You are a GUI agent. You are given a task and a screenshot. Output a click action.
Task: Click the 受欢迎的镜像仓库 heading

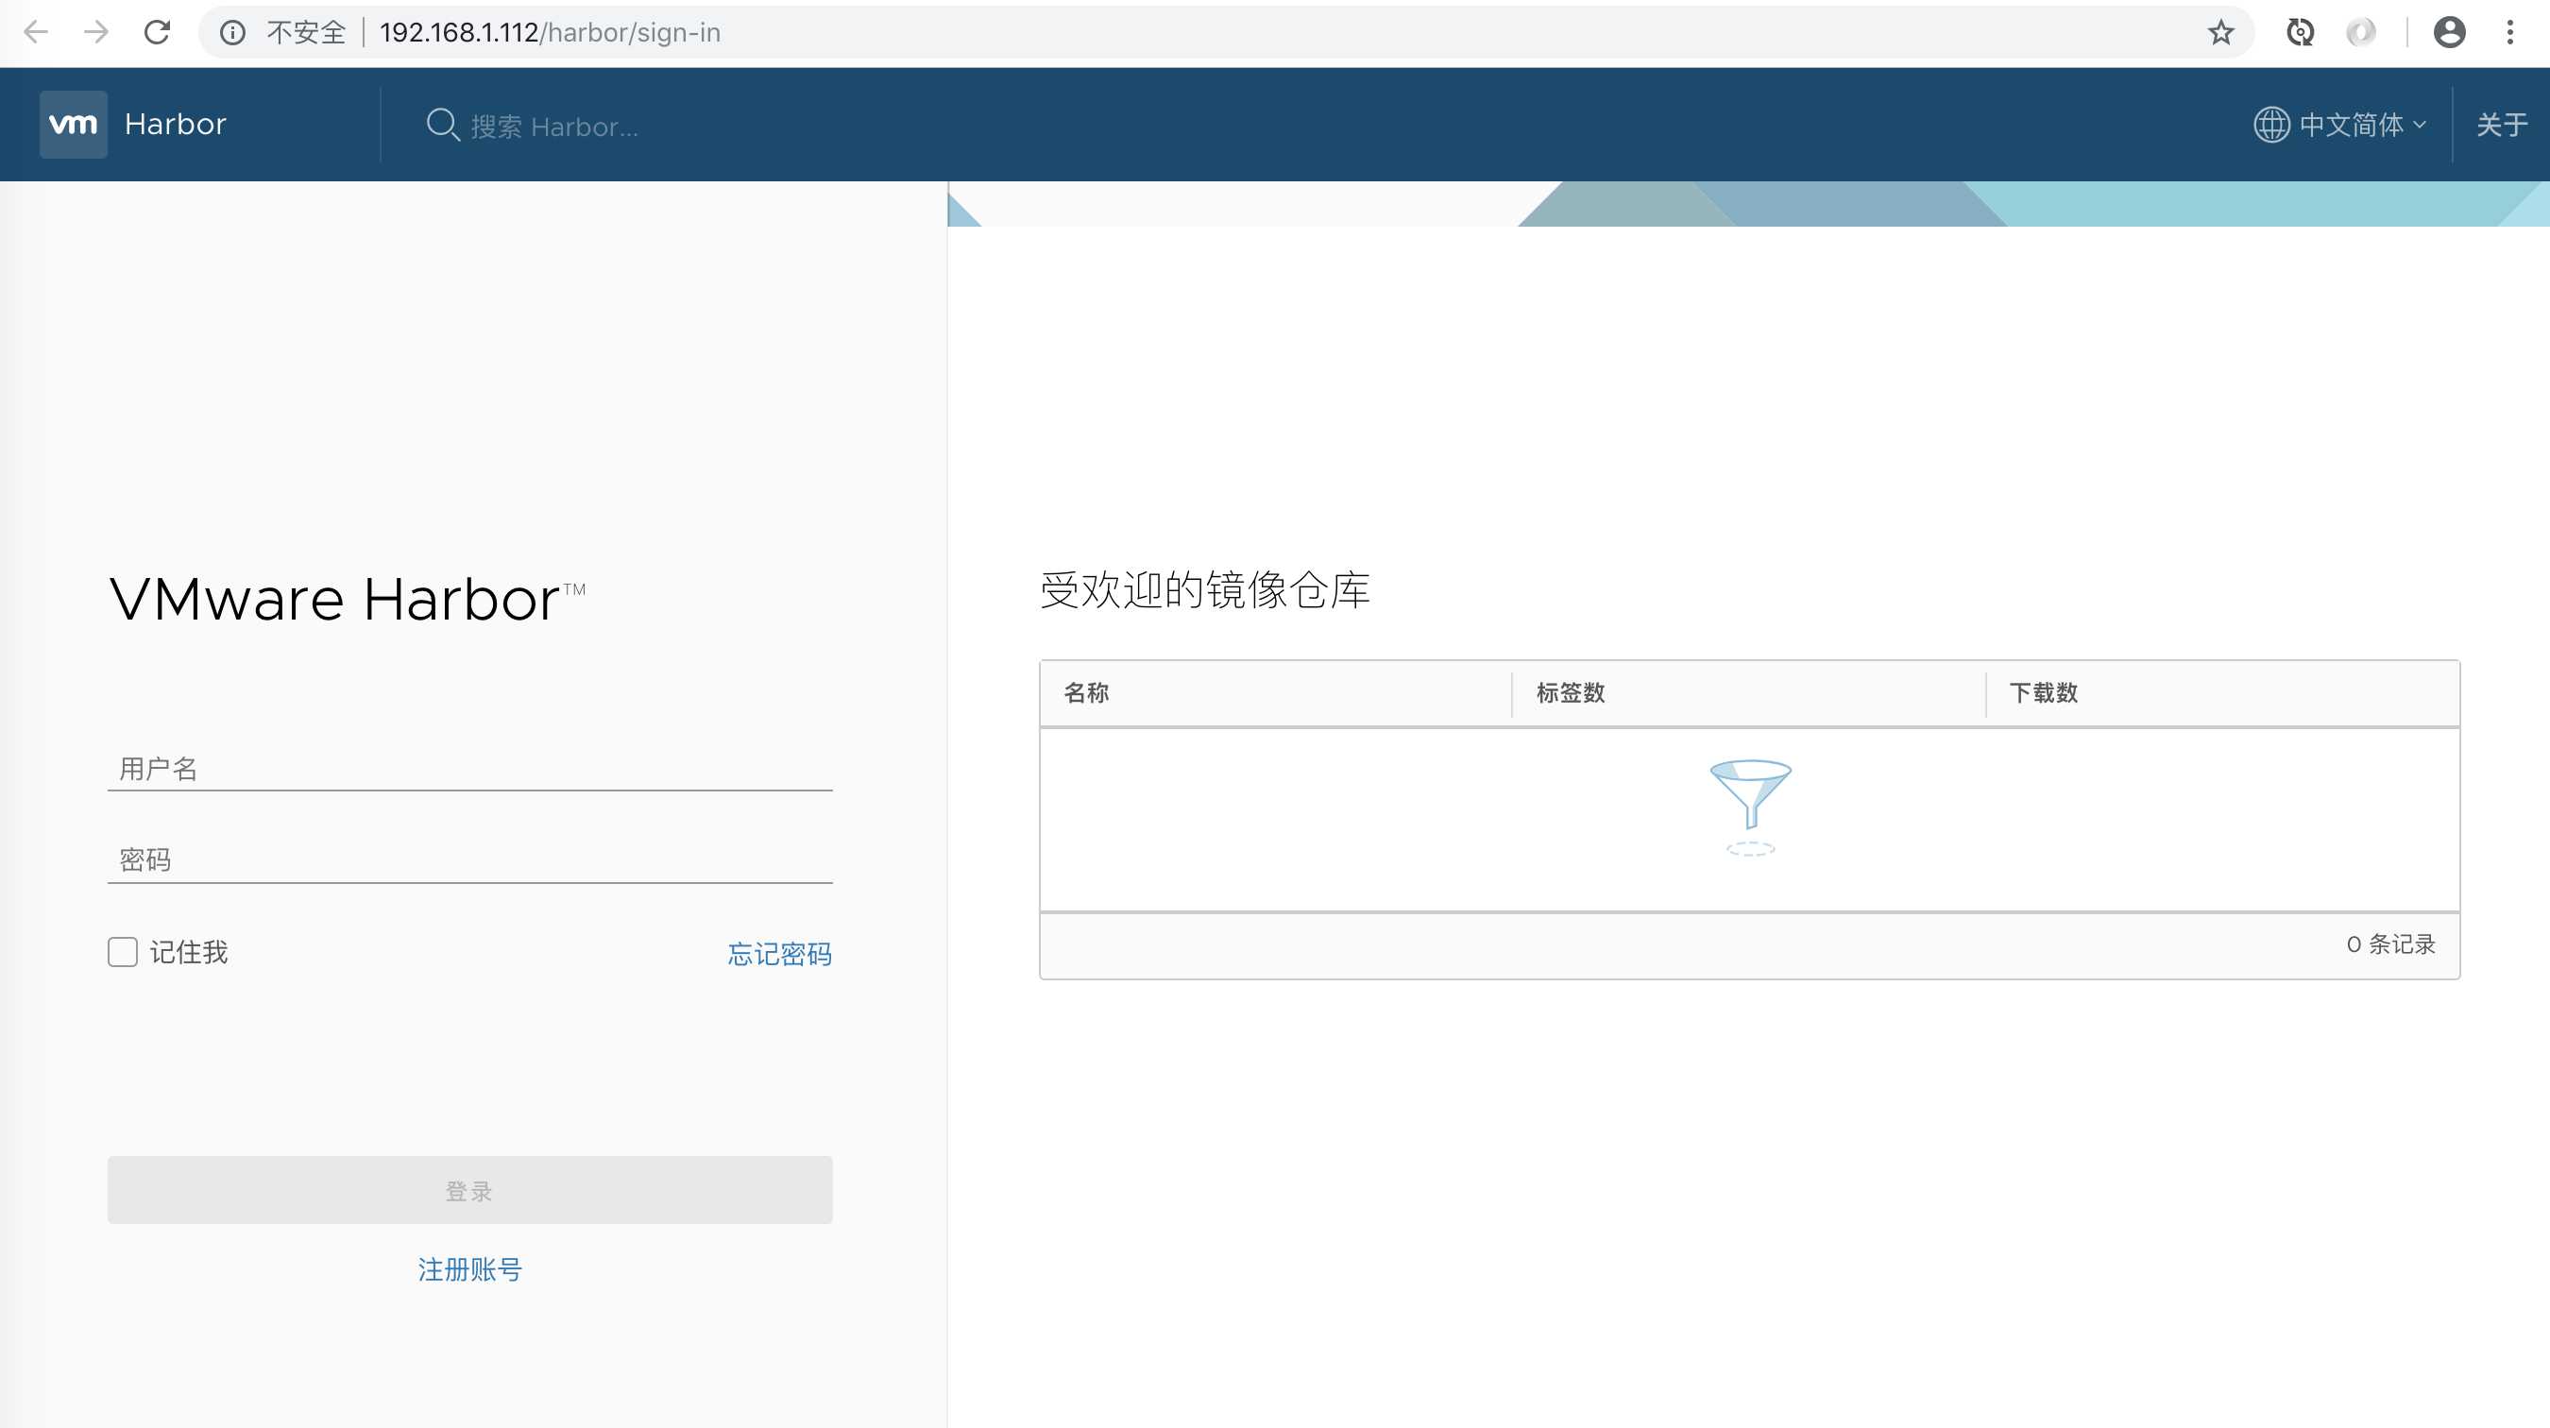click(1206, 589)
